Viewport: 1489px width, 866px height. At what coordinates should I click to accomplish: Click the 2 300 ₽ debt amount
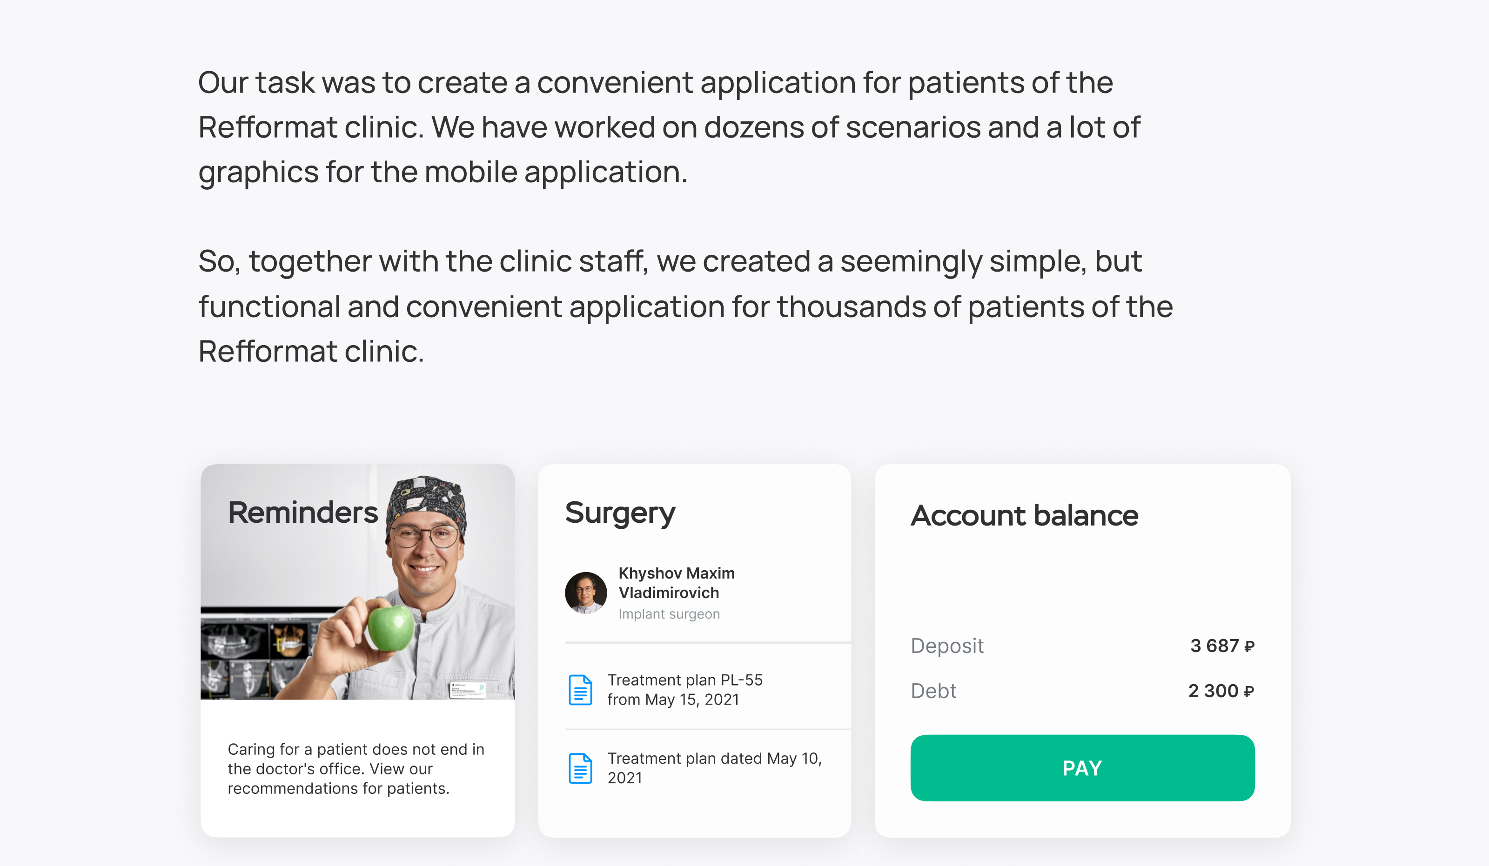click(1220, 691)
